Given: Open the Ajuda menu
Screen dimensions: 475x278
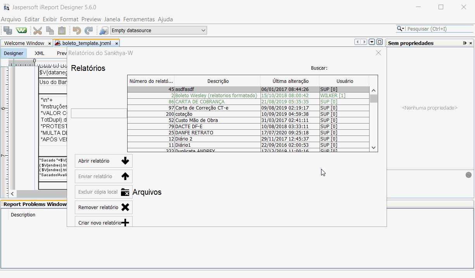Looking at the screenshot, I should (166, 19).
